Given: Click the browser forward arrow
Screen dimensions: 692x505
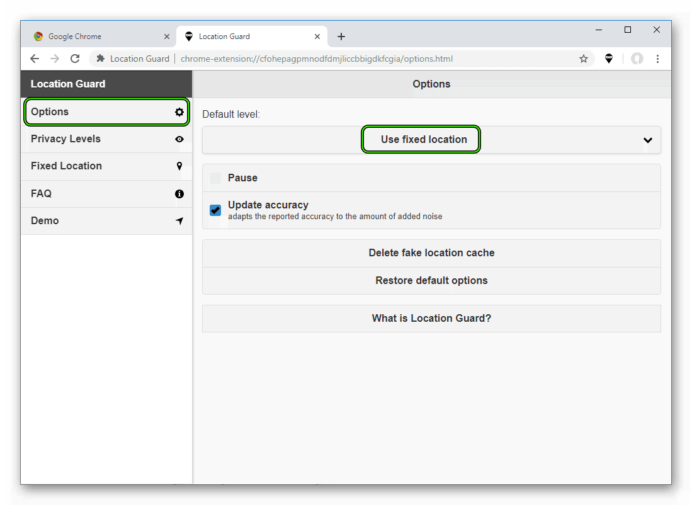Looking at the screenshot, I should (55, 59).
